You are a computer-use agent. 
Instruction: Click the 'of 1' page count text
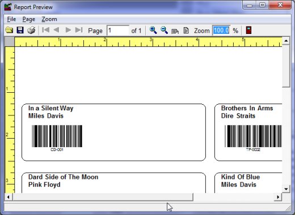136,31
